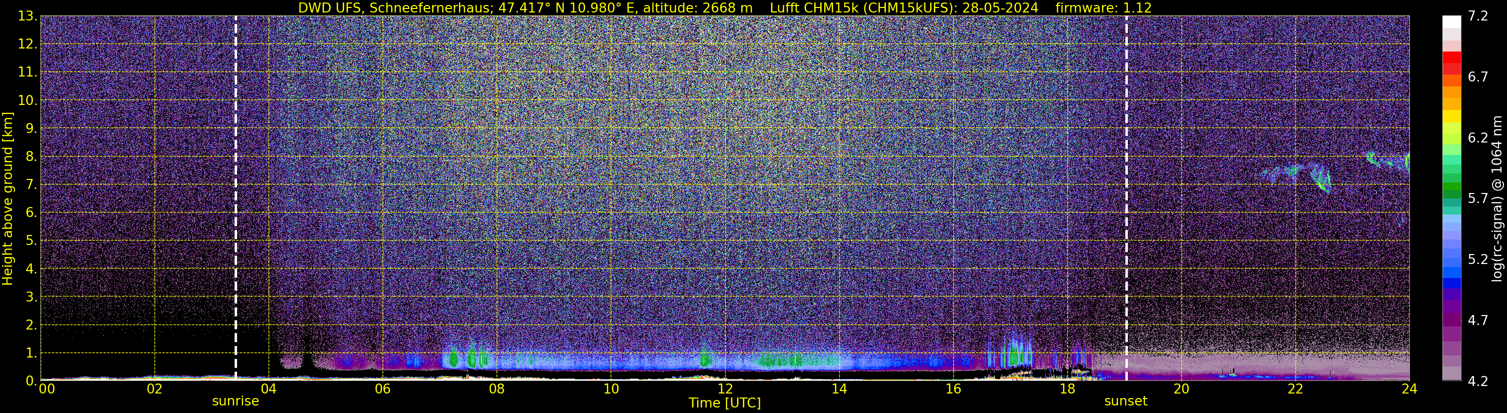Click the 'sunrise' label below the axis
The image size is (1507, 413).
(x=235, y=401)
